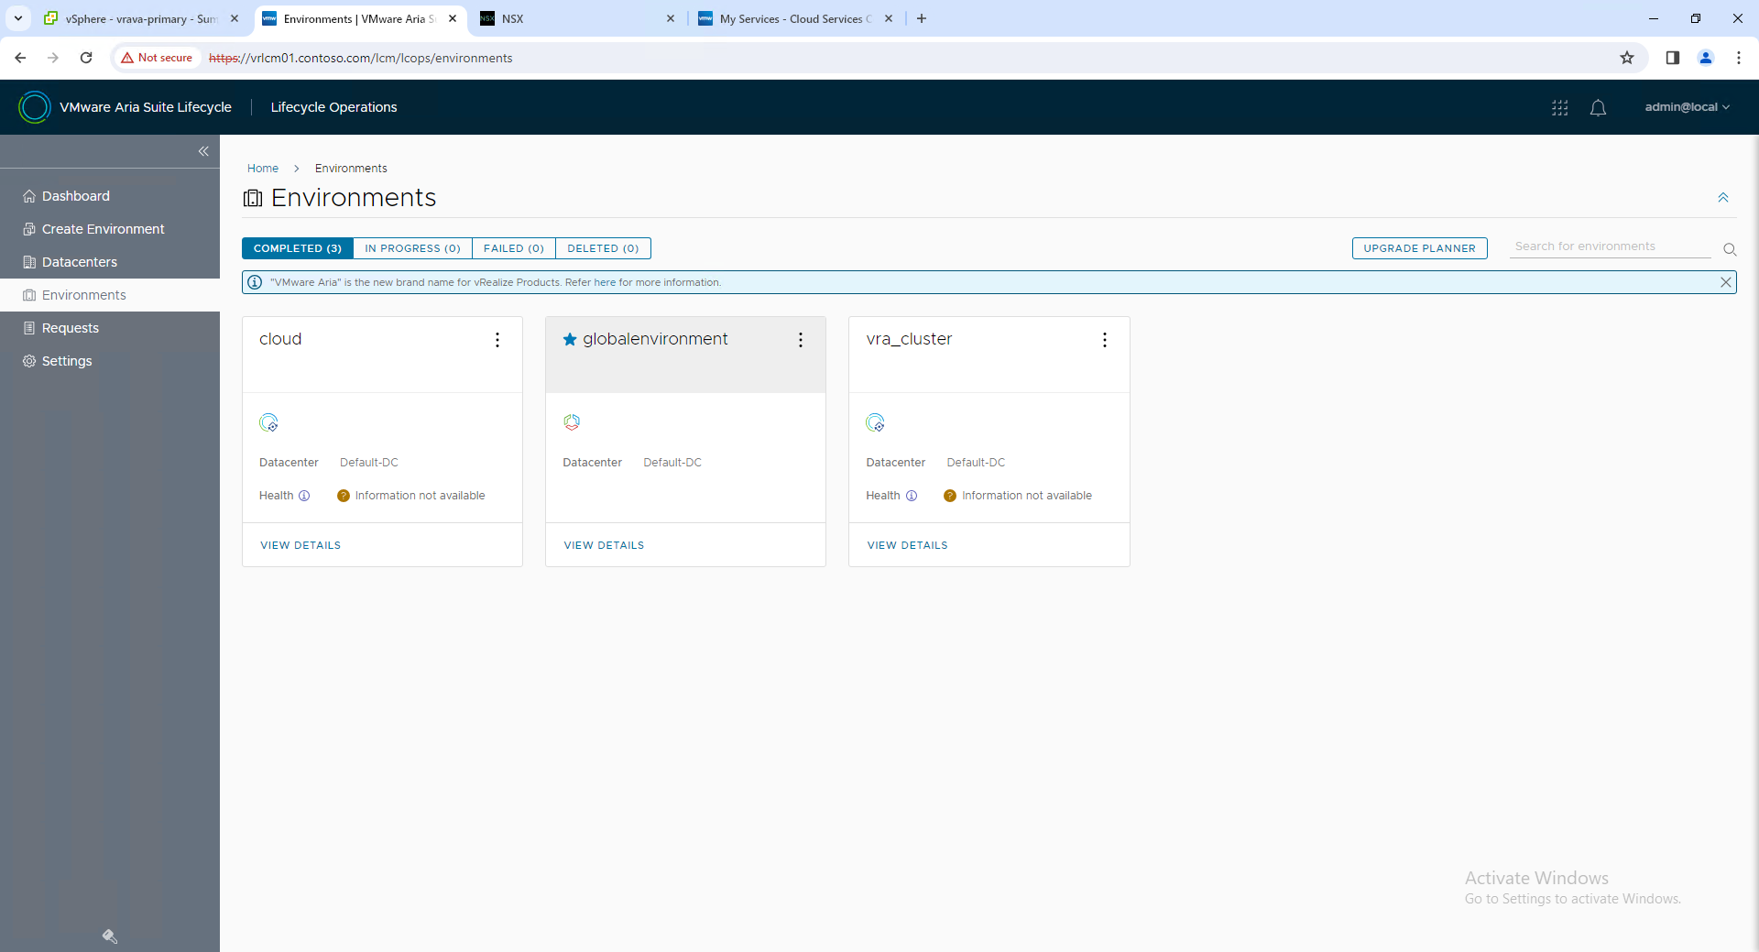Screen dimensions: 1759x952
Task: Click the pin icon at sidebar bottom
Action: point(110,936)
